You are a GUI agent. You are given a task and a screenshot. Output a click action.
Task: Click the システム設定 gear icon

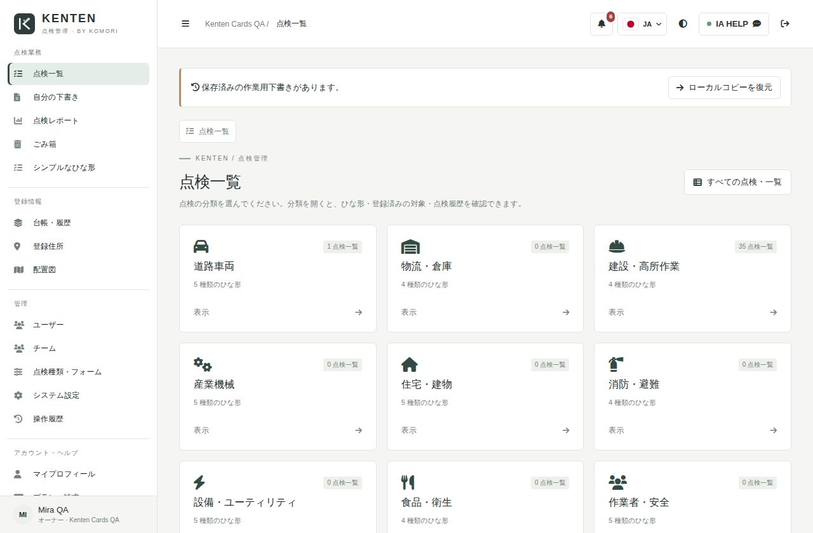point(18,395)
